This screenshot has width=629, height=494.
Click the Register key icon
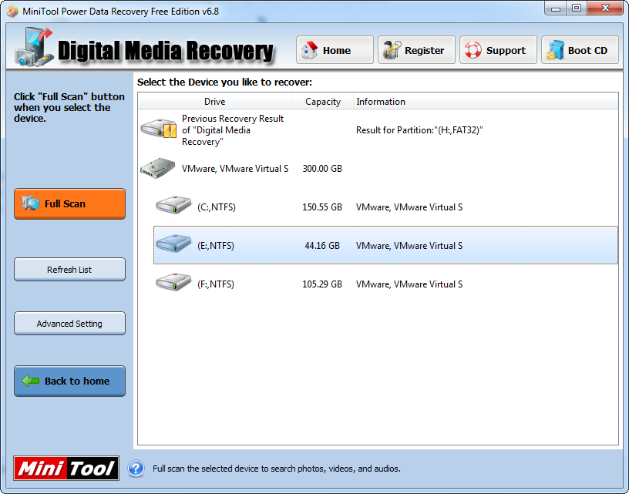click(392, 51)
